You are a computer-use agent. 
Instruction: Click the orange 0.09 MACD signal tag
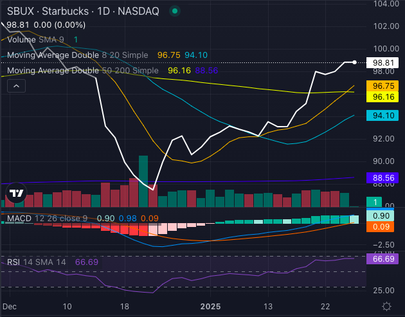click(x=384, y=226)
